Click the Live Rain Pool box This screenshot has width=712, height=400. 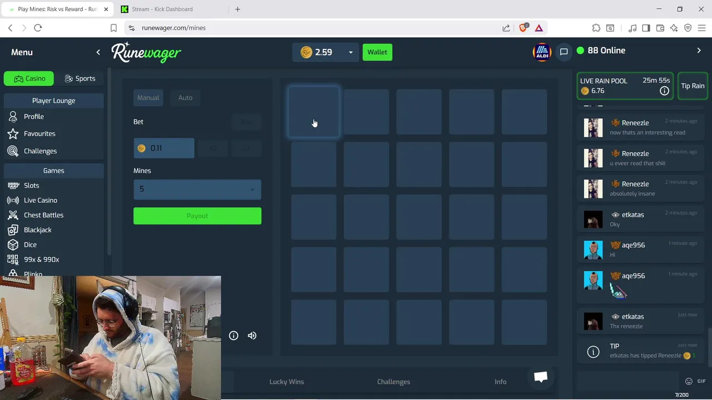(625, 86)
